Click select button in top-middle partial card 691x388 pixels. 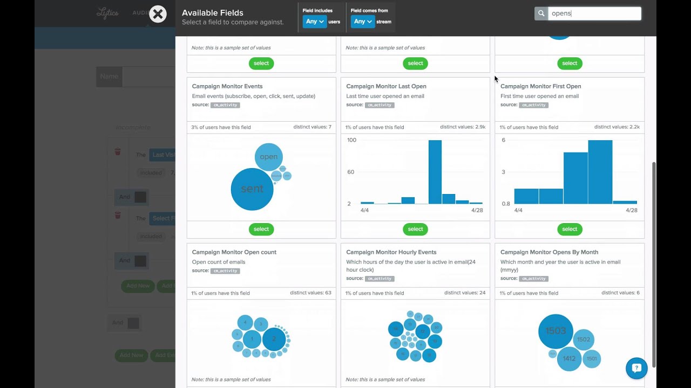[x=415, y=63]
